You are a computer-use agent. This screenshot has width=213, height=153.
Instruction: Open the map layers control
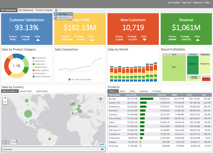pyautogui.click(x=101, y=98)
